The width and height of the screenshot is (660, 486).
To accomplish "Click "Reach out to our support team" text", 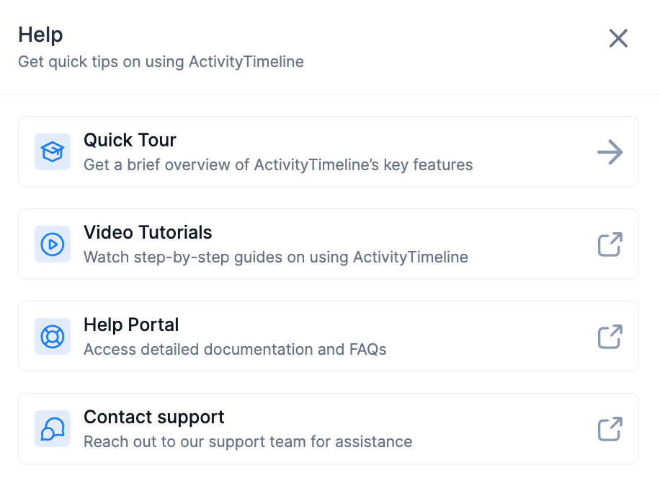I will [248, 441].
